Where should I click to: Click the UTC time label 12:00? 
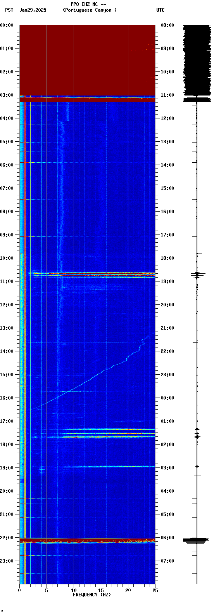click(x=167, y=118)
